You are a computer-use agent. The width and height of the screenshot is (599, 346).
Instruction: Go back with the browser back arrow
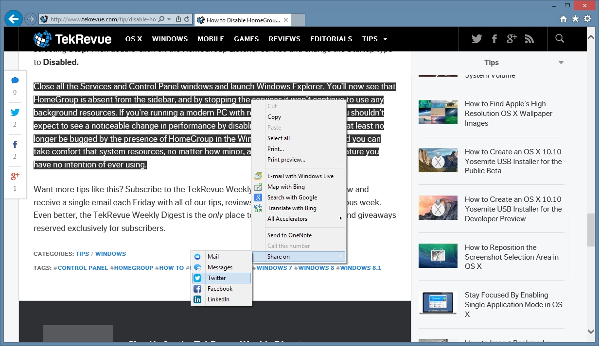click(13, 19)
